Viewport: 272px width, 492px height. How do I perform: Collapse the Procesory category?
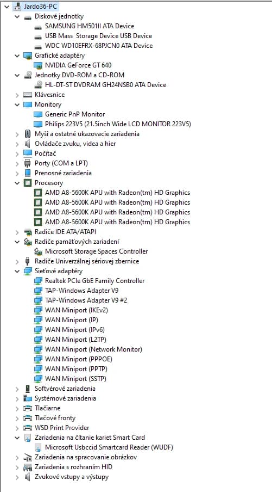(x=17, y=183)
